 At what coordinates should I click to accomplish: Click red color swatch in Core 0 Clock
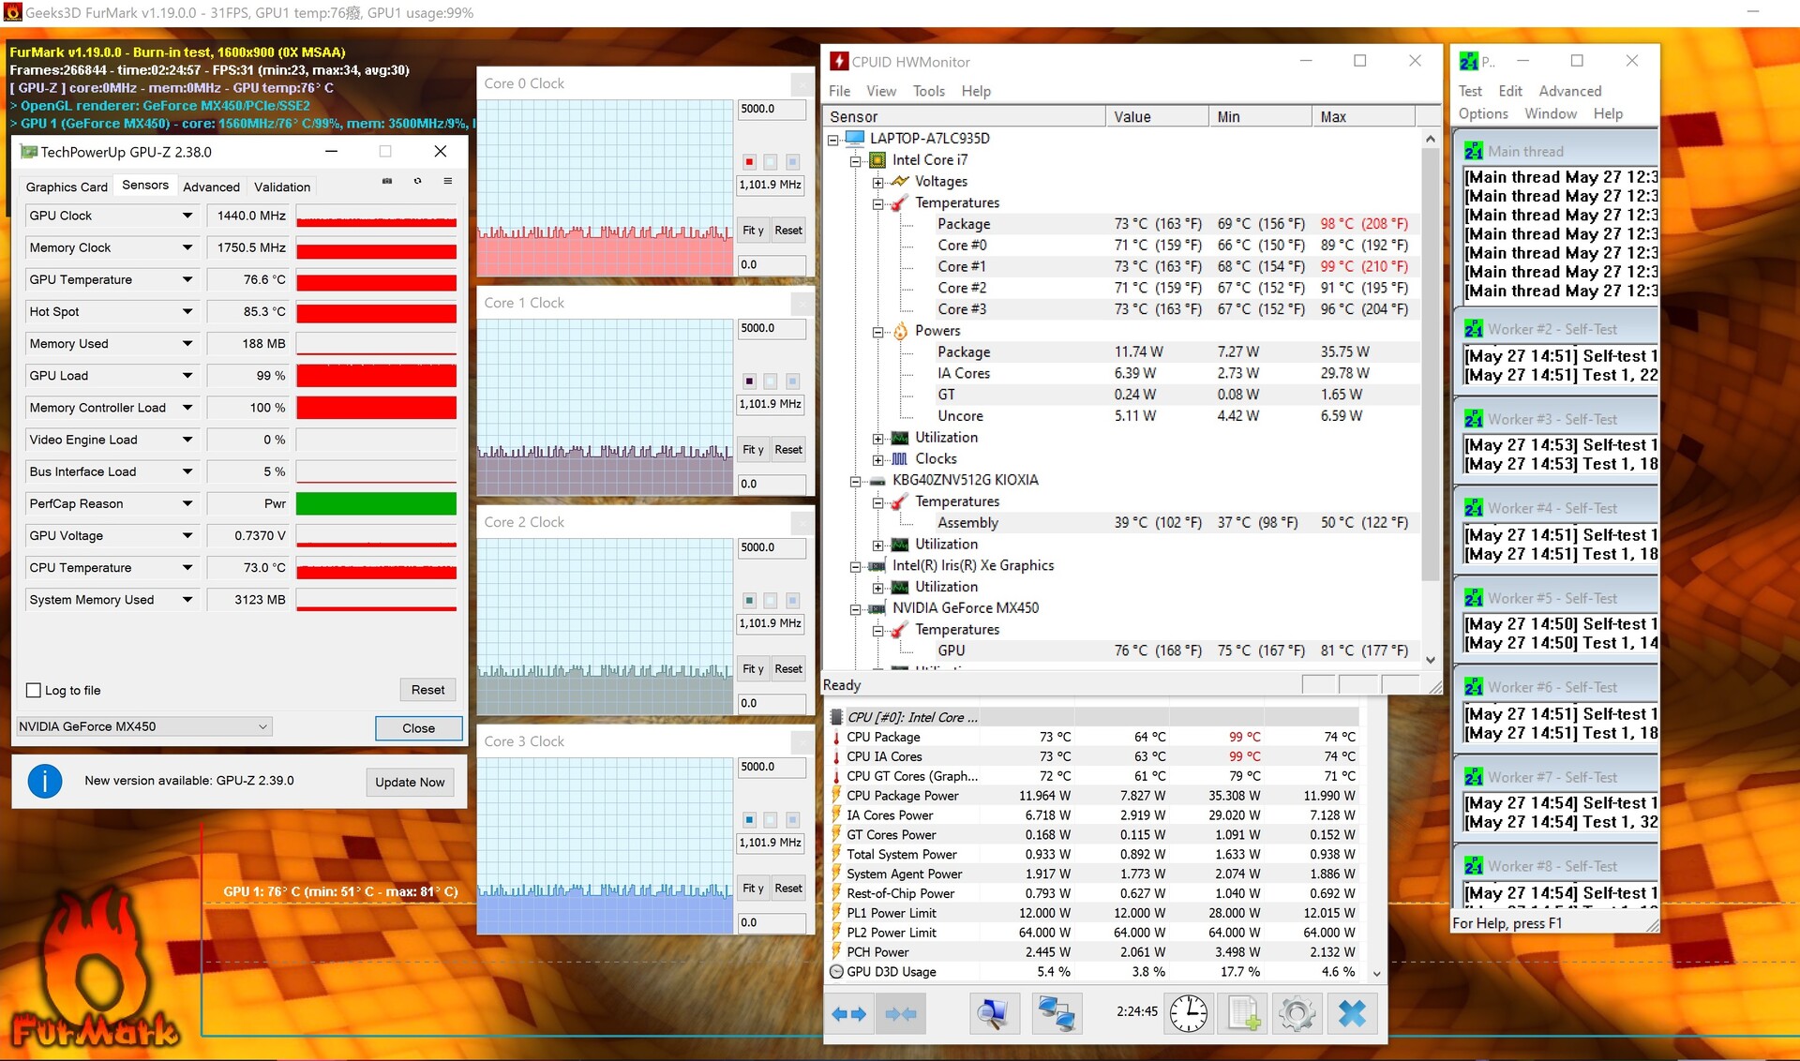point(749,162)
